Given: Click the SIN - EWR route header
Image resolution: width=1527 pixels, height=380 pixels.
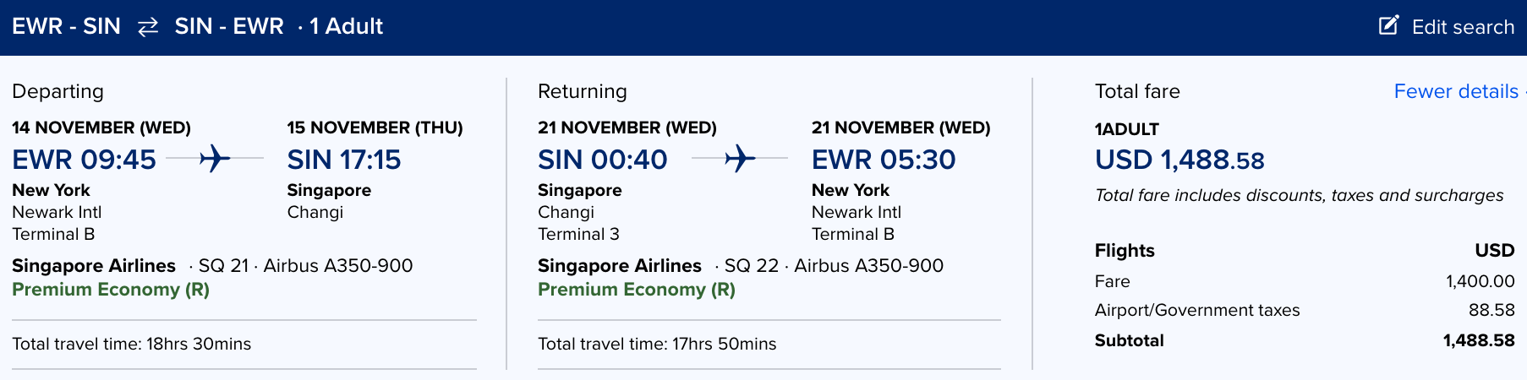Looking at the screenshot, I should (229, 26).
